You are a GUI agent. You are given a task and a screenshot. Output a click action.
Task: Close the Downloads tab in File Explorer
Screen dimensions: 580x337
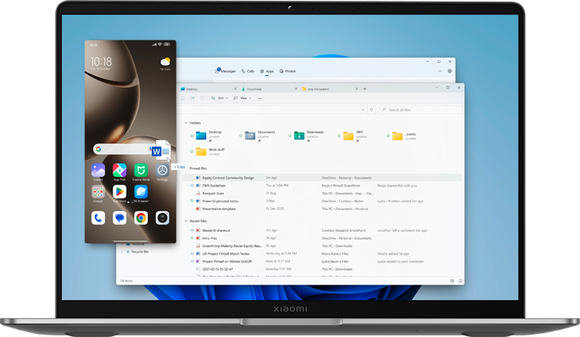[296, 89]
